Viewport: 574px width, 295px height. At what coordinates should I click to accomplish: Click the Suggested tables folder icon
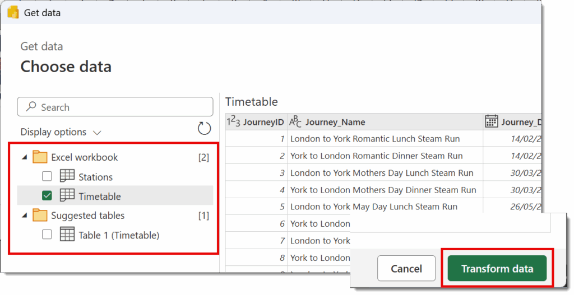coord(40,216)
